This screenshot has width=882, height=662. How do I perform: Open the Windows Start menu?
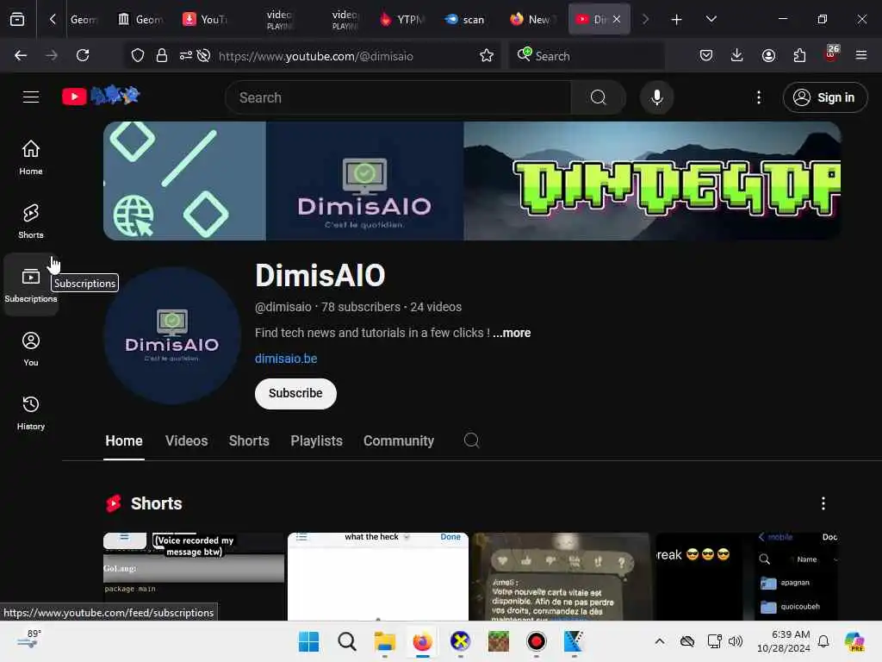(308, 641)
